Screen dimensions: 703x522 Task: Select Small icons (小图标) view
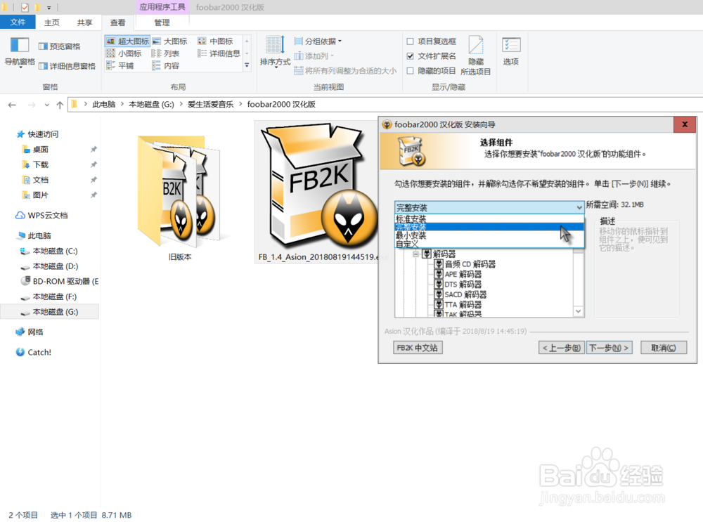[x=124, y=53]
